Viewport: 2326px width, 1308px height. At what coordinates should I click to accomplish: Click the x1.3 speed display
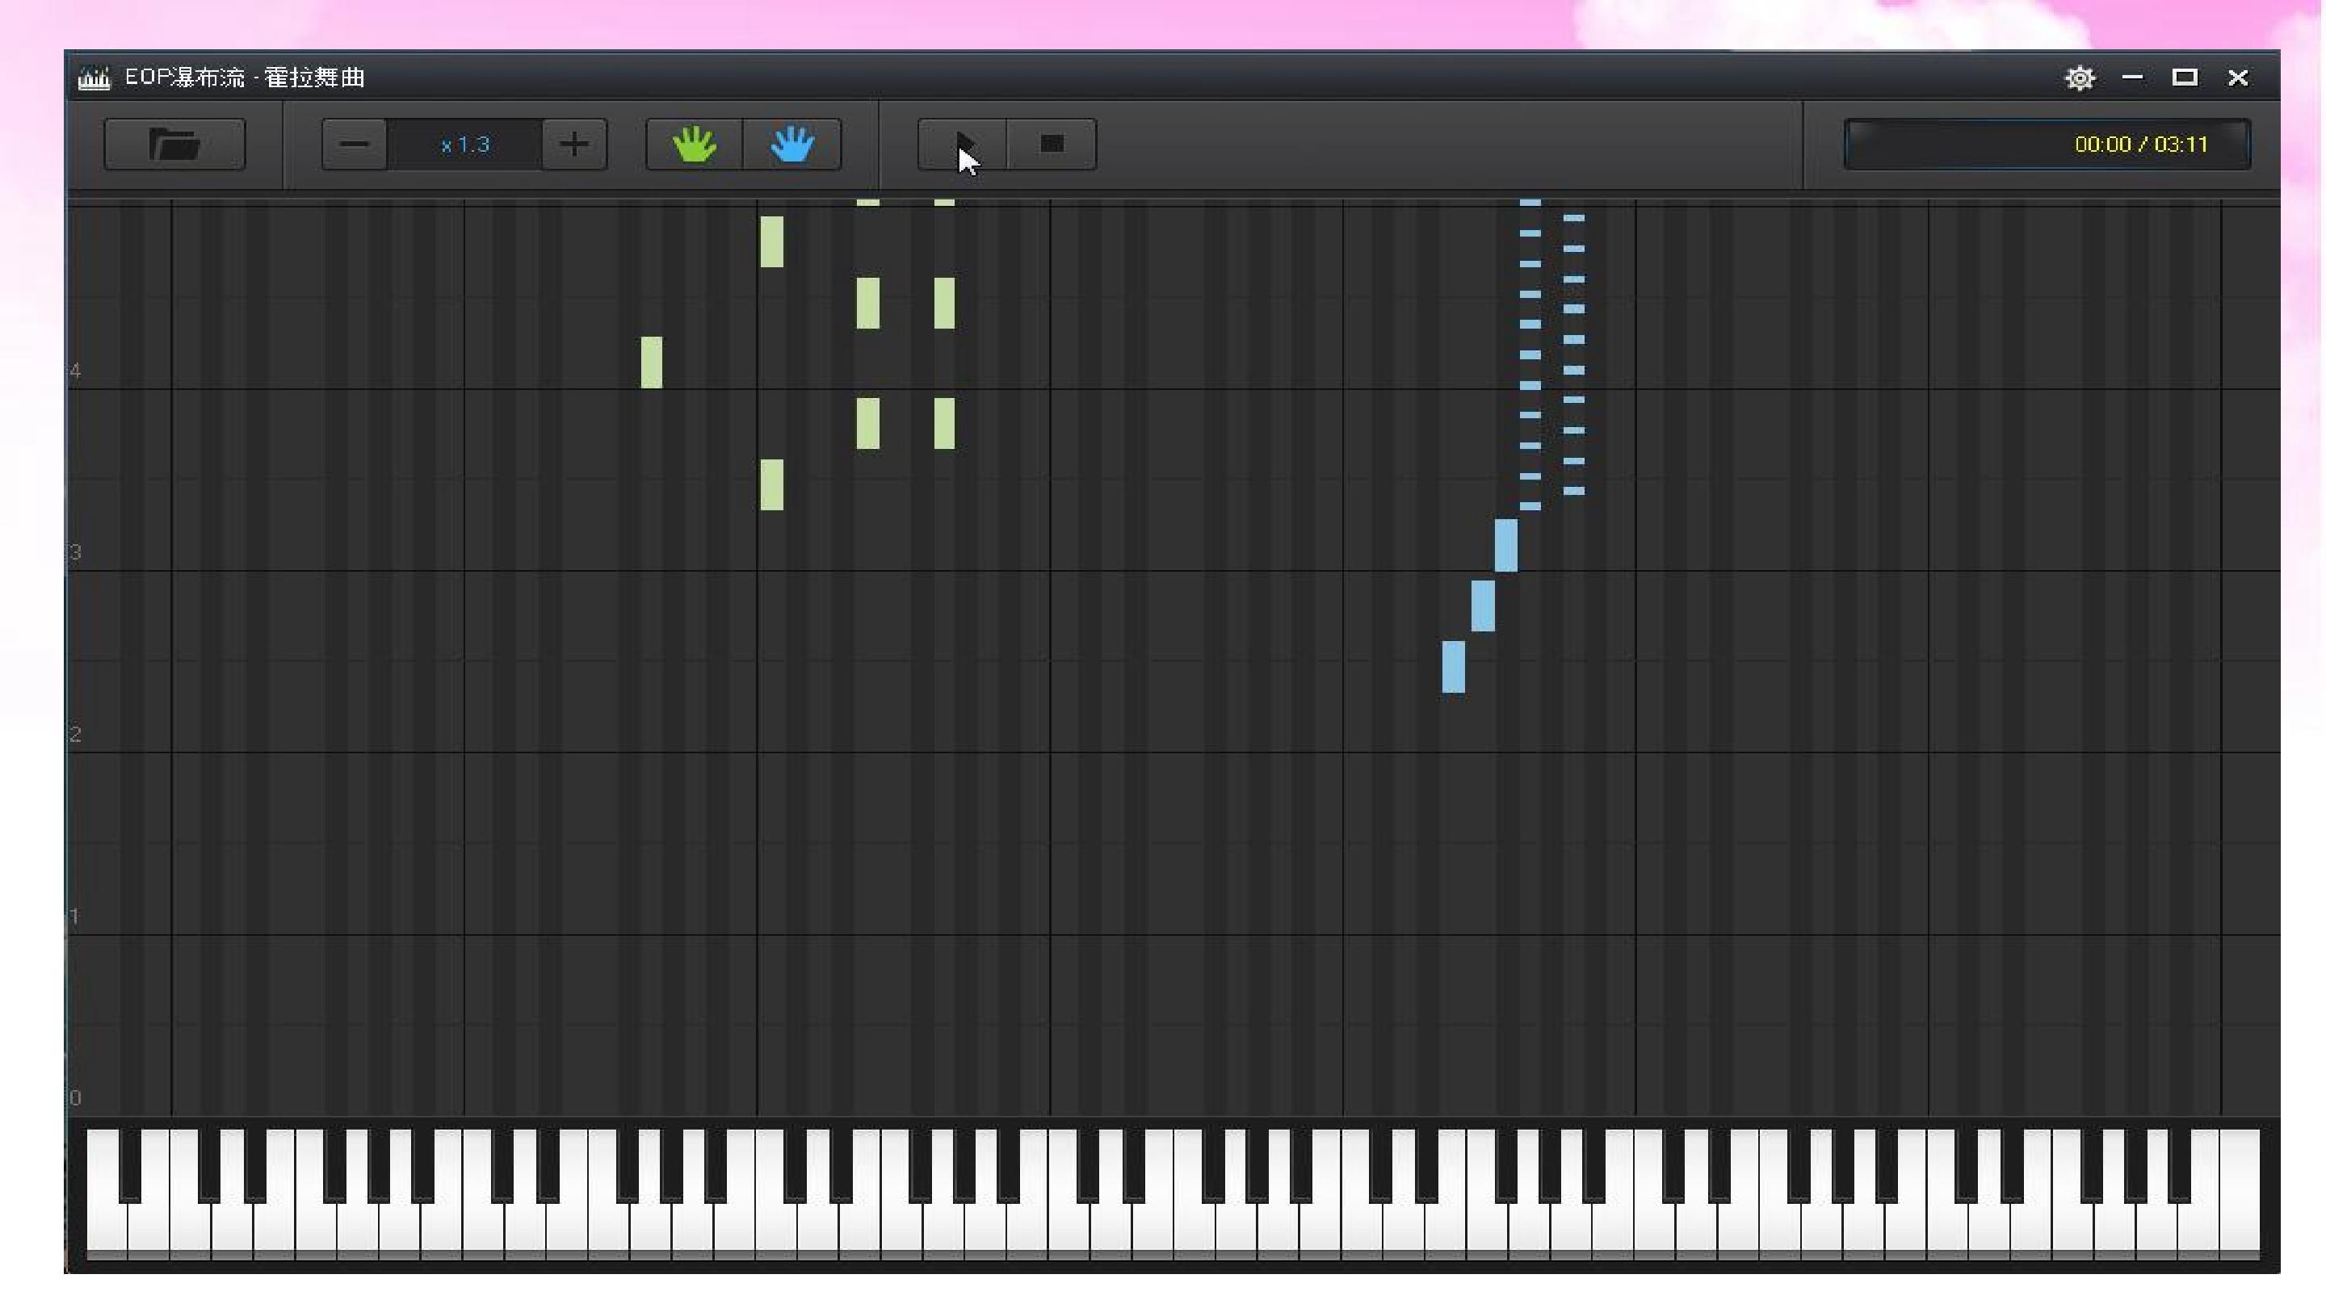[465, 145]
